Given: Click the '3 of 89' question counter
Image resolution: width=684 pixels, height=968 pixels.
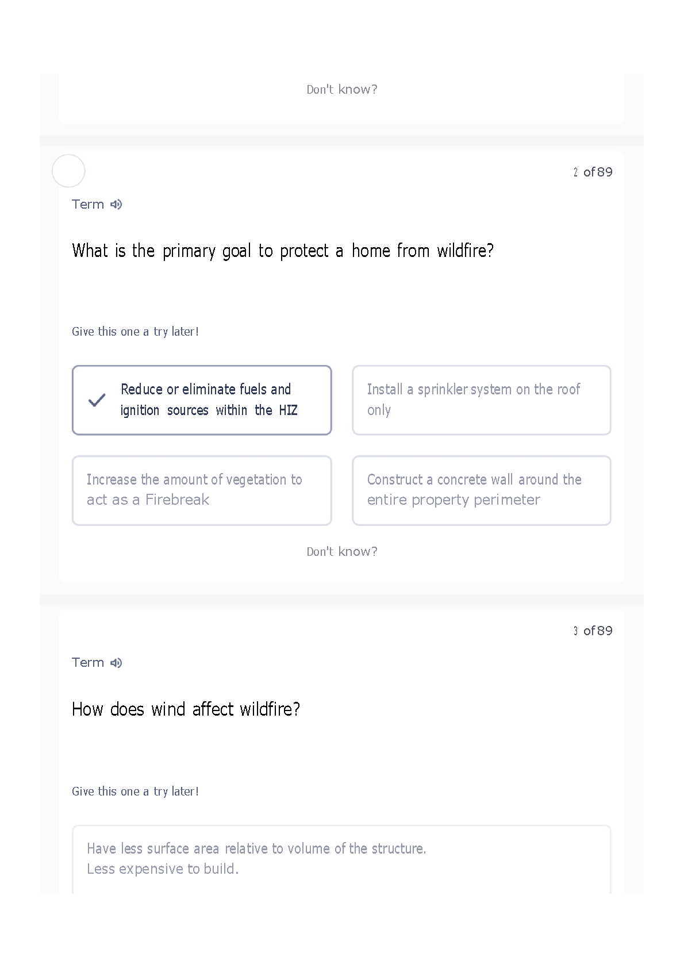Looking at the screenshot, I should point(593,631).
